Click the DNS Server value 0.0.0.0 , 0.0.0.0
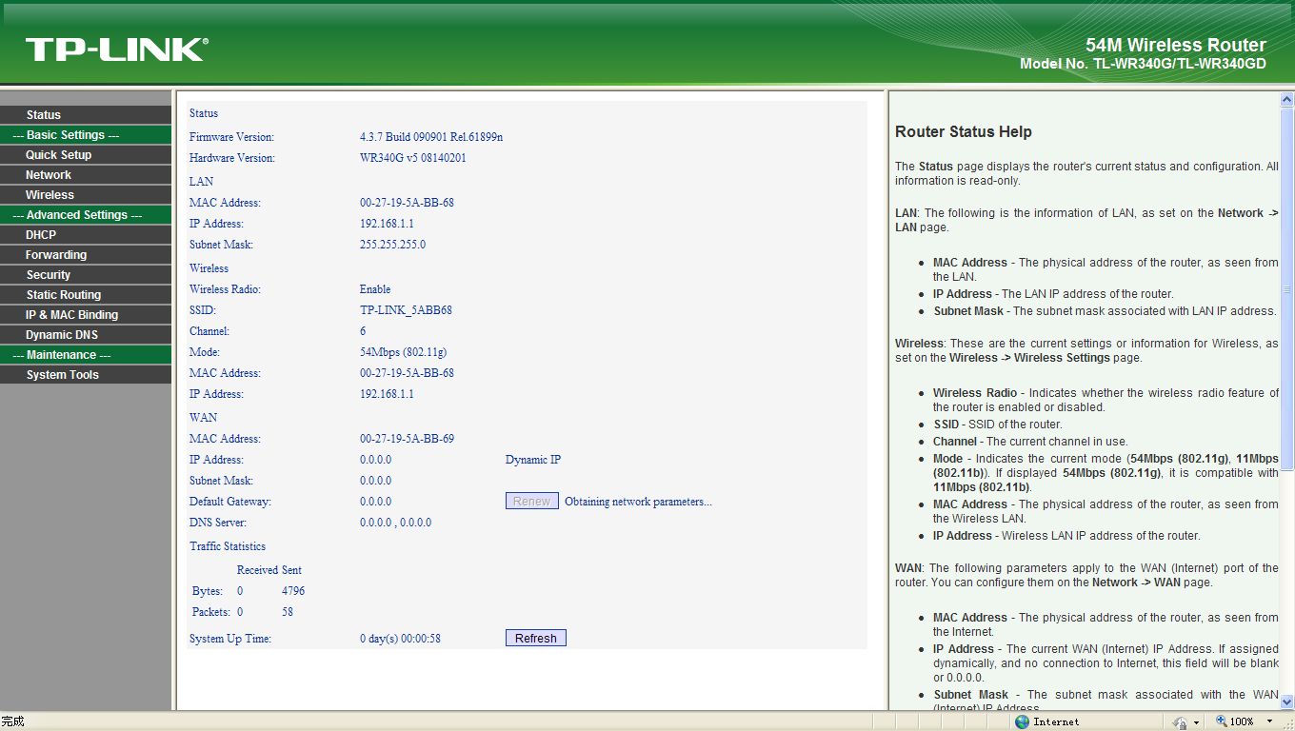 click(x=395, y=523)
